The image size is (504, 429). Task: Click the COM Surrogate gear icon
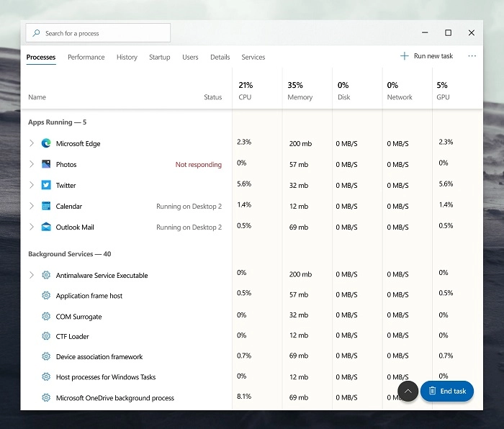(x=46, y=316)
